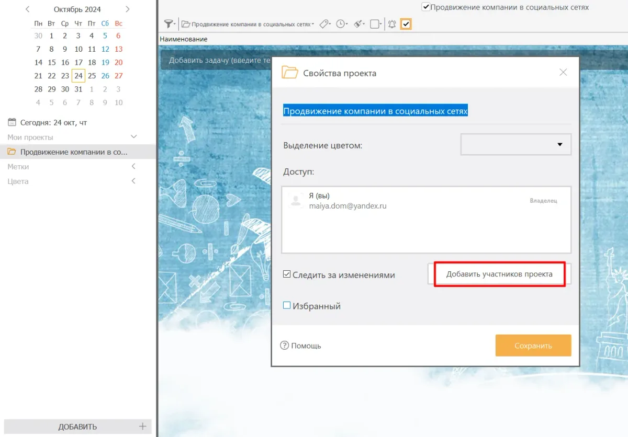Click the clock date filter icon
Image resolution: width=628 pixels, height=437 pixels.
tap(341, 24)
